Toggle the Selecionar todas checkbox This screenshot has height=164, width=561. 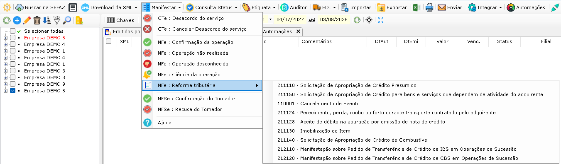point(13,31)
